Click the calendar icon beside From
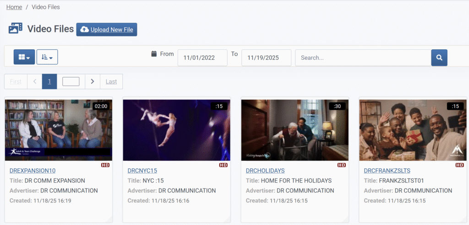This screenshot has width=469, height=225. (x=154, y=54)
